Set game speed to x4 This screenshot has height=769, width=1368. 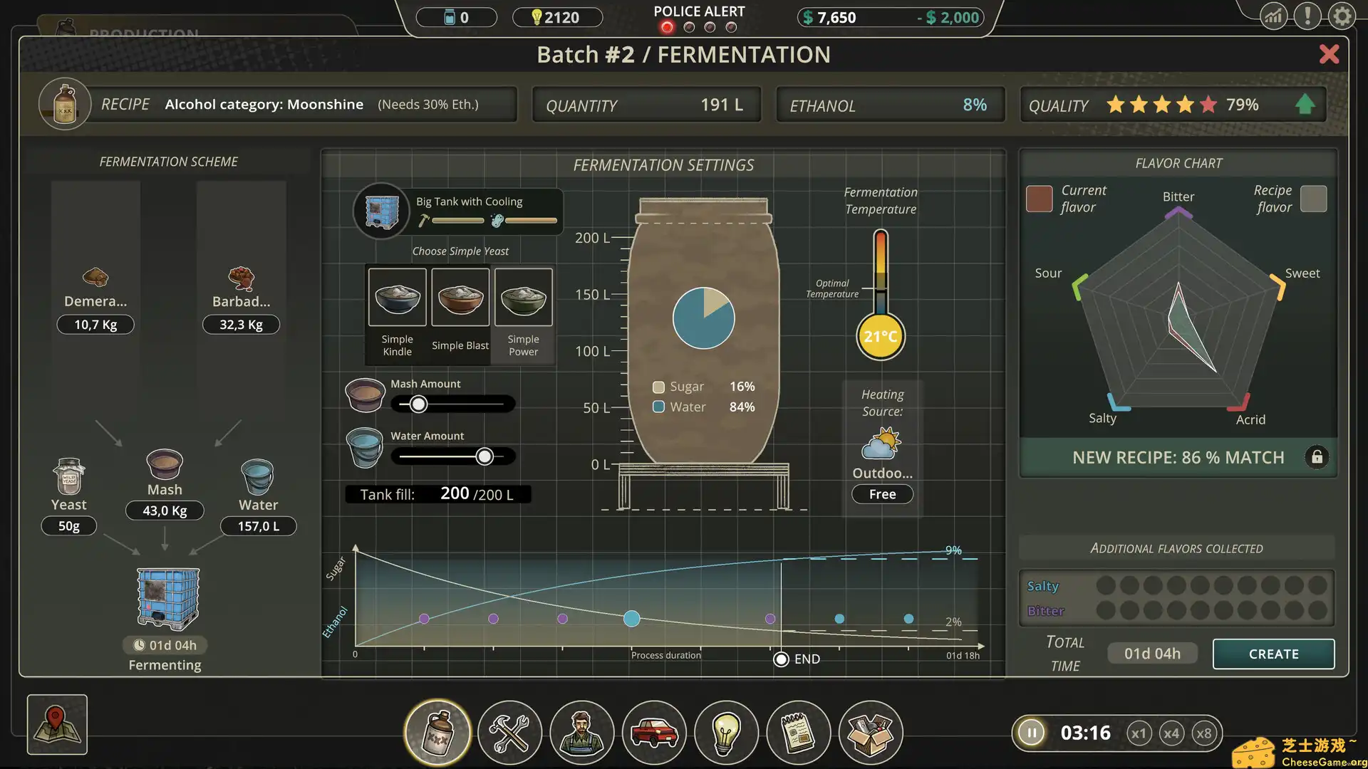tap(1171, 733)
